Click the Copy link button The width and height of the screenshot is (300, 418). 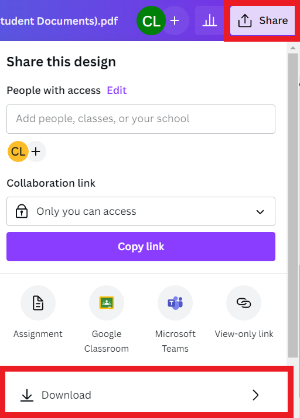pos(141,247)
